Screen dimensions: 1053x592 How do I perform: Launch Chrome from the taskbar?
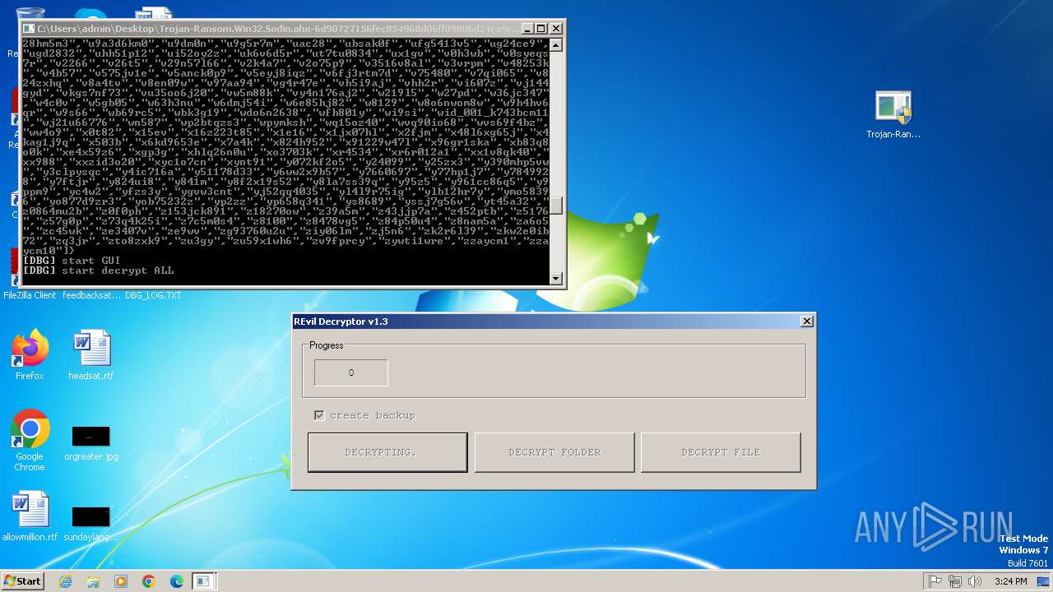149,581
